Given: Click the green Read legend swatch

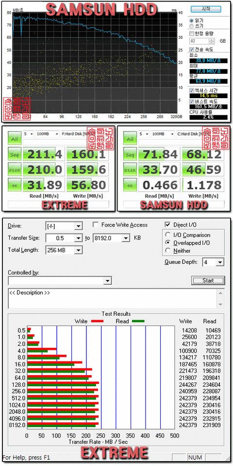Looking at the screenshot, I should tap(137, 321).
